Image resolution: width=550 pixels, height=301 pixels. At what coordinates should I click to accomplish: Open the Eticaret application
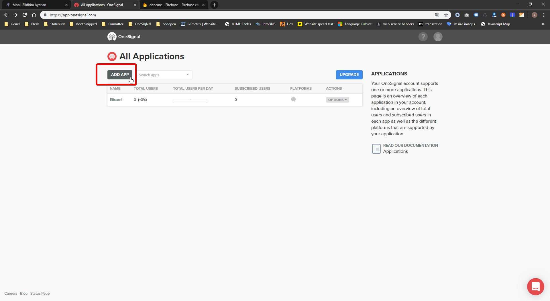click(116, 100)
